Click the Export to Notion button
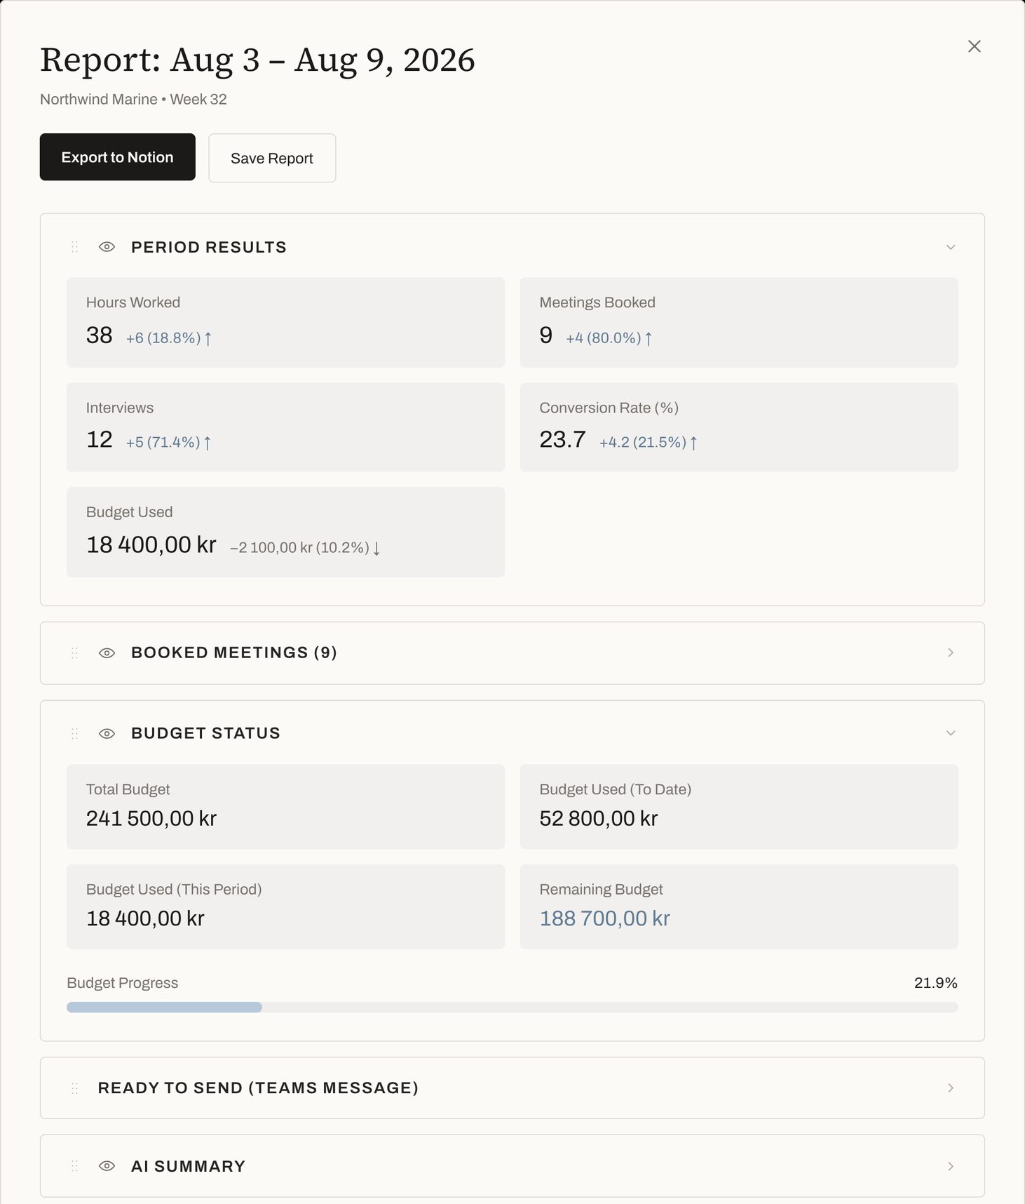1025x1204 pixels. point(117,157)
